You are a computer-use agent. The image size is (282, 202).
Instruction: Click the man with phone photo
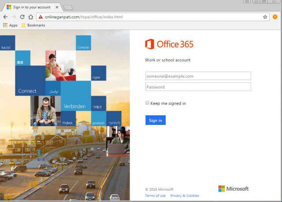(45, 111)
